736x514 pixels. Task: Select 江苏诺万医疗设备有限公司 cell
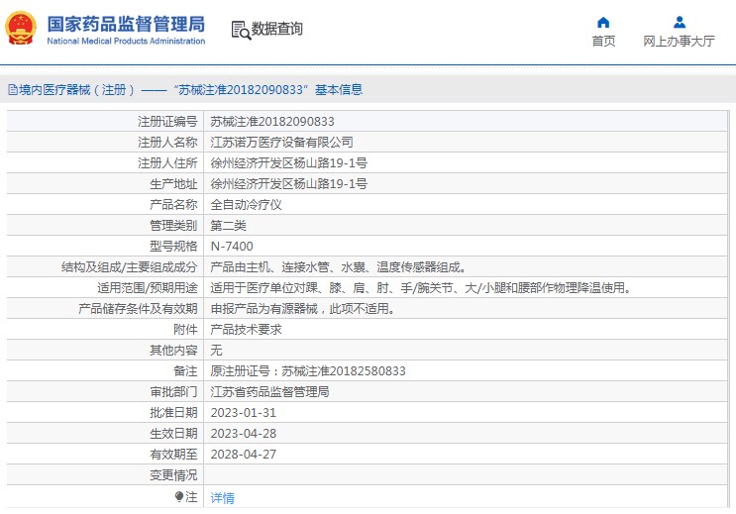pyautogui.click(x=281, y=143)
